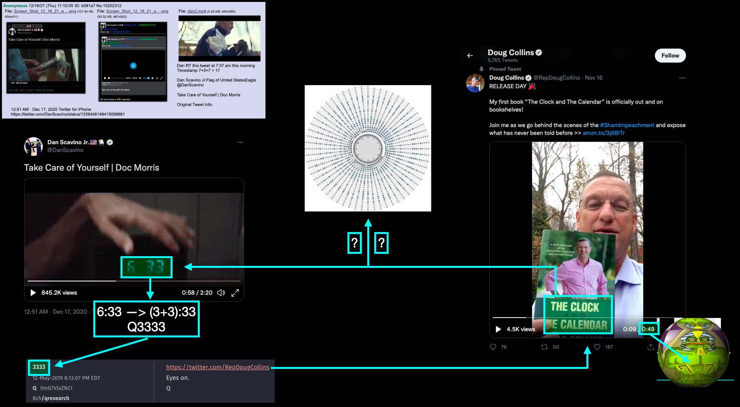740x407 pixels.
Task: Click the 12:51 AM · Dec 17, 2020 timestamp
Action: [56, 312]
